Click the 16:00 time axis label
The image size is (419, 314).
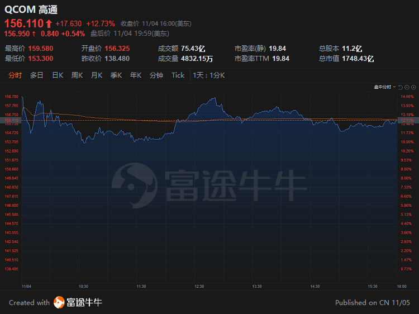pos(402,286)
